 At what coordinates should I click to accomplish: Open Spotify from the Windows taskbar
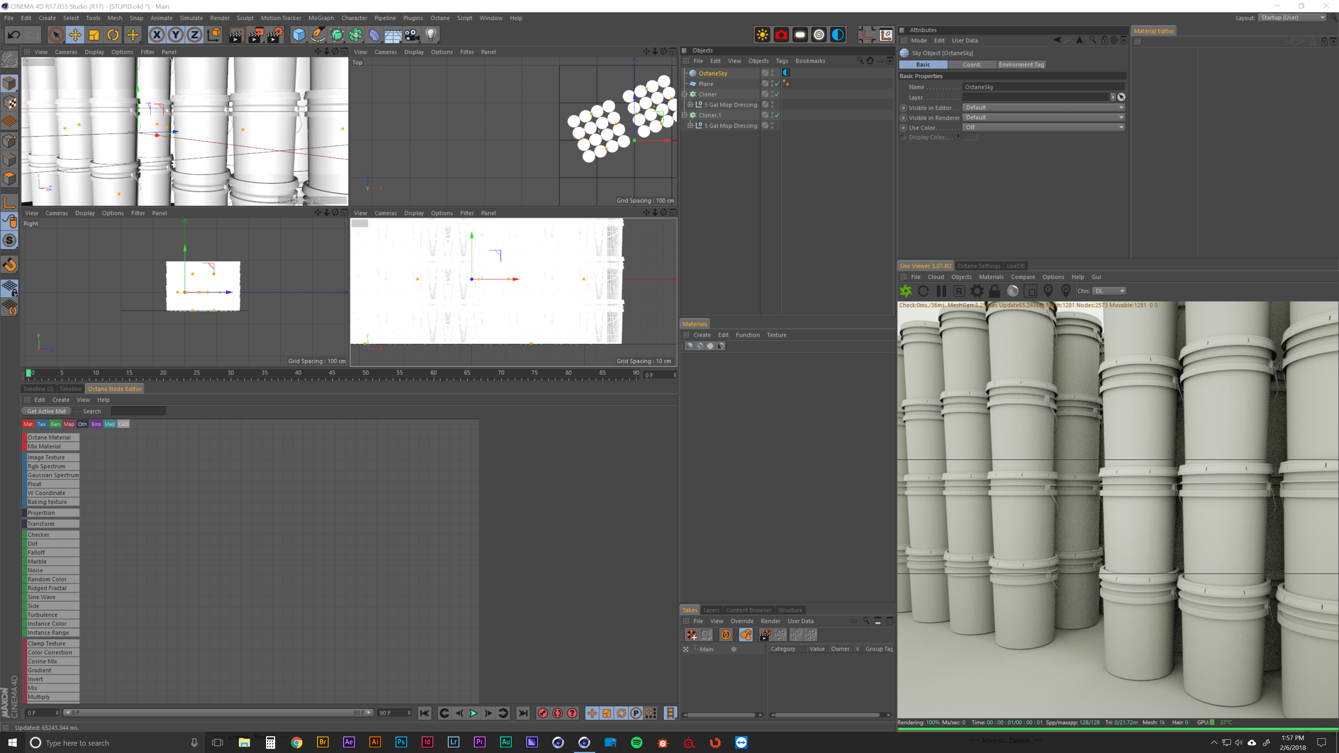point(636,742)
